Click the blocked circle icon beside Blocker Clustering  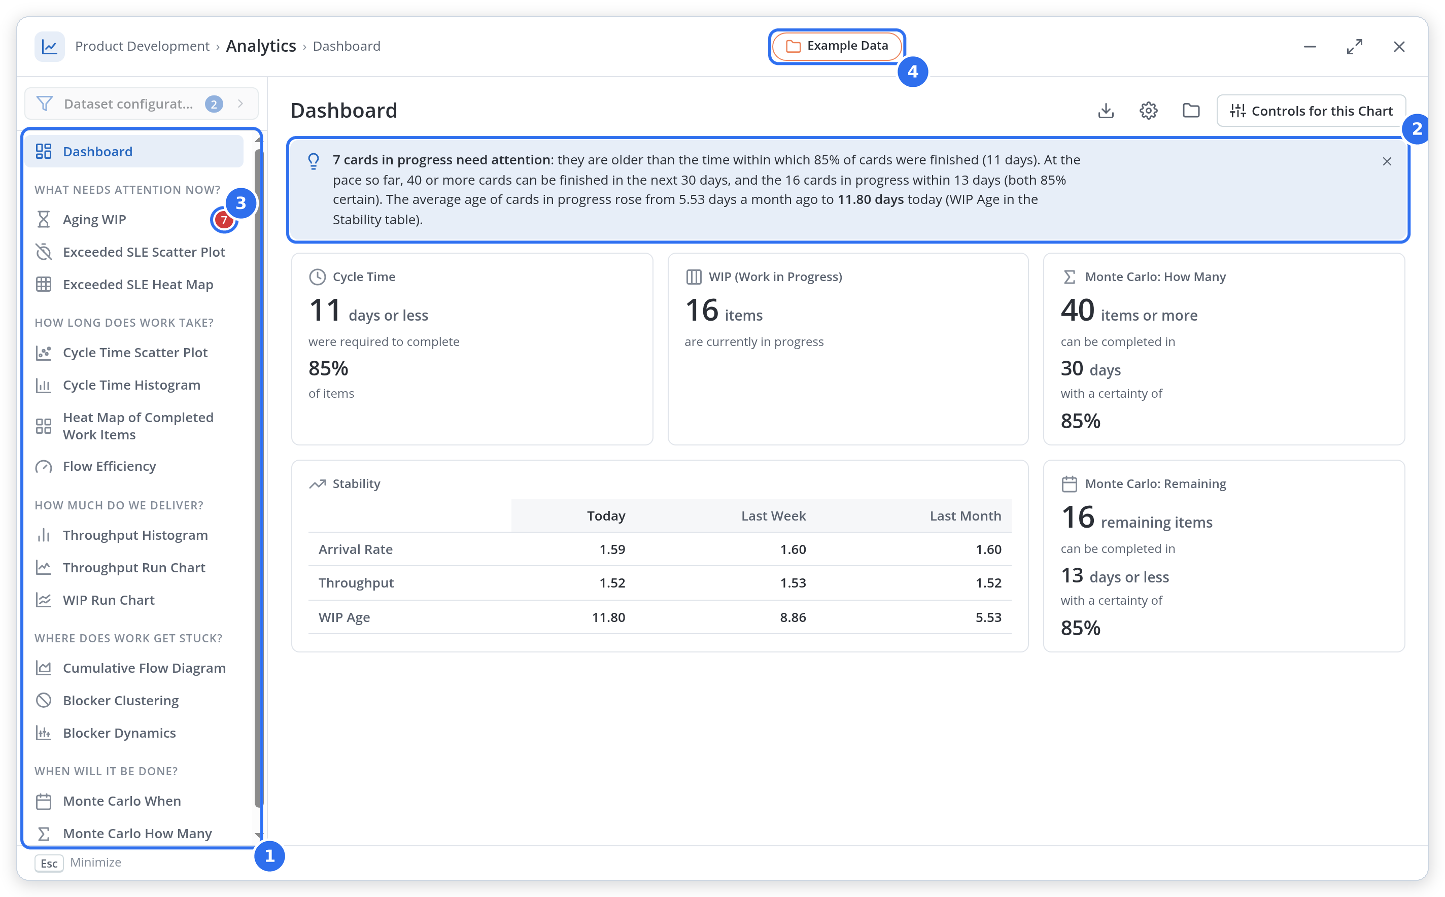[43, 701]
